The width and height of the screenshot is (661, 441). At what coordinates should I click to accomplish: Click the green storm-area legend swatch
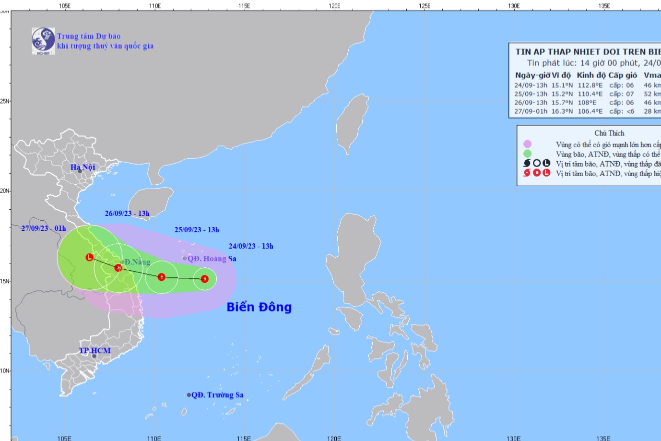point(527,154)
